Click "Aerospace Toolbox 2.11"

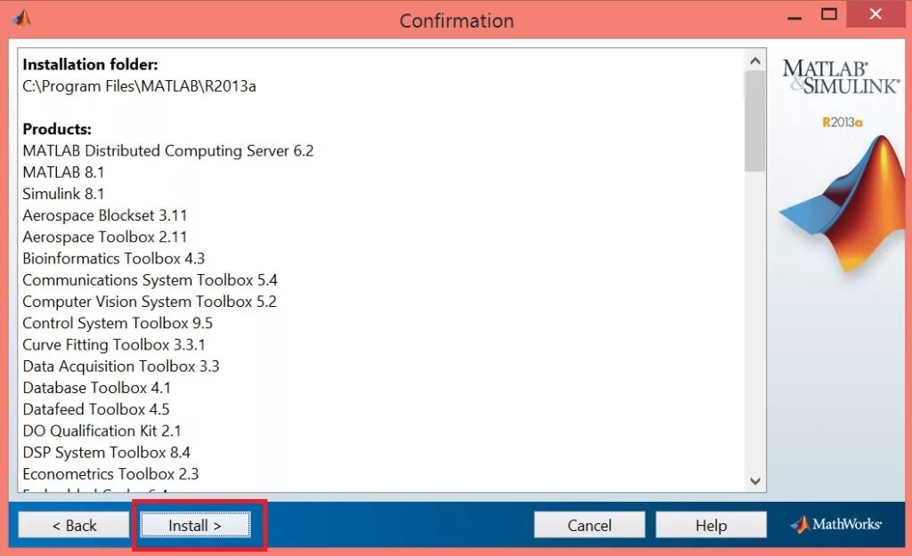[x=105, y=237]
